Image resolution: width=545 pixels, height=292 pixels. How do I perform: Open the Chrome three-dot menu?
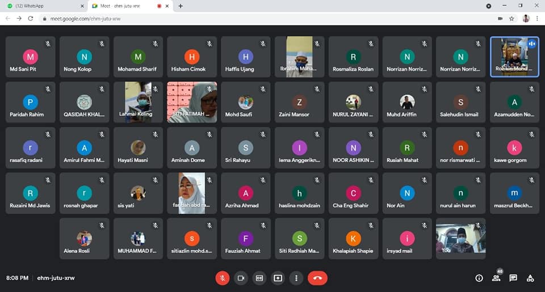click(x=537, y=18)
